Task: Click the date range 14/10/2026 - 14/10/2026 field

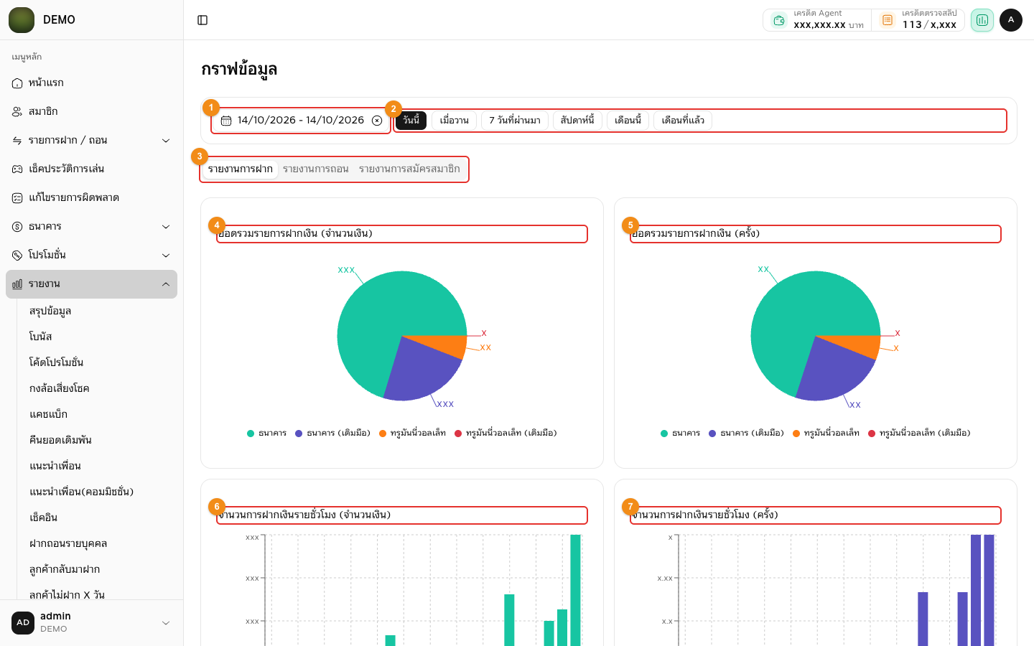Action: [x=301, y=121]
